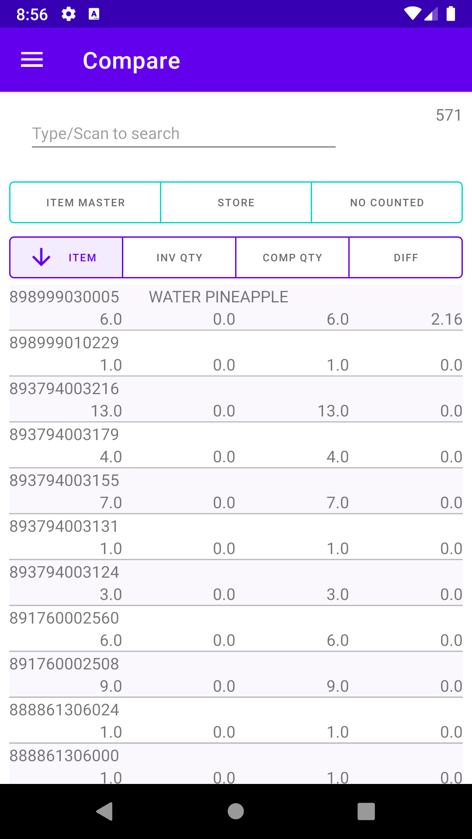Select item row 891760002560
This screenshot has height=839, width=472.
click(x=236, y=629)
